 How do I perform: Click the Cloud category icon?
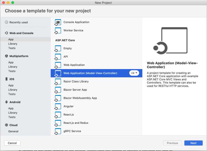(6, 125)
